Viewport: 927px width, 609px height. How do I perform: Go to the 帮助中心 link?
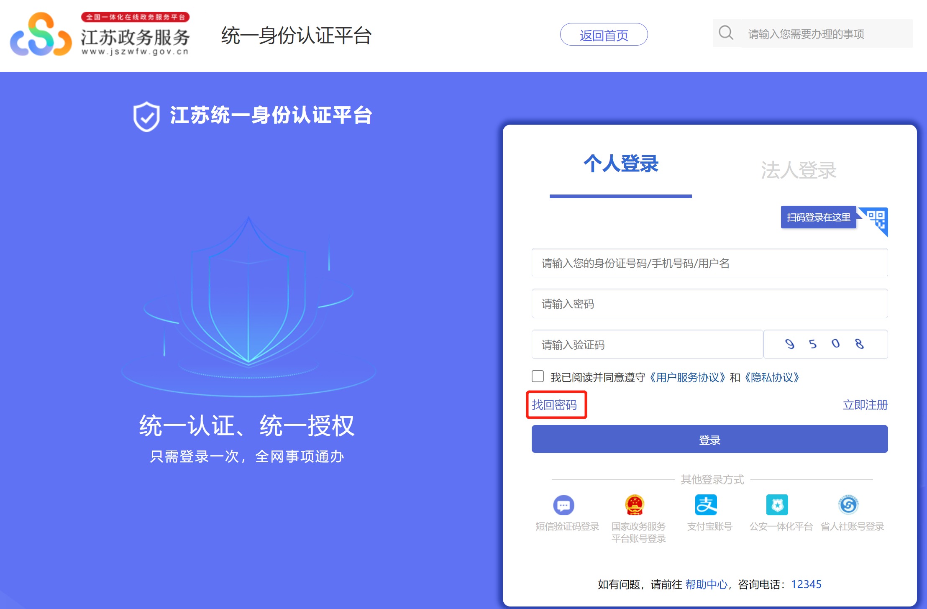click(706, 584)
